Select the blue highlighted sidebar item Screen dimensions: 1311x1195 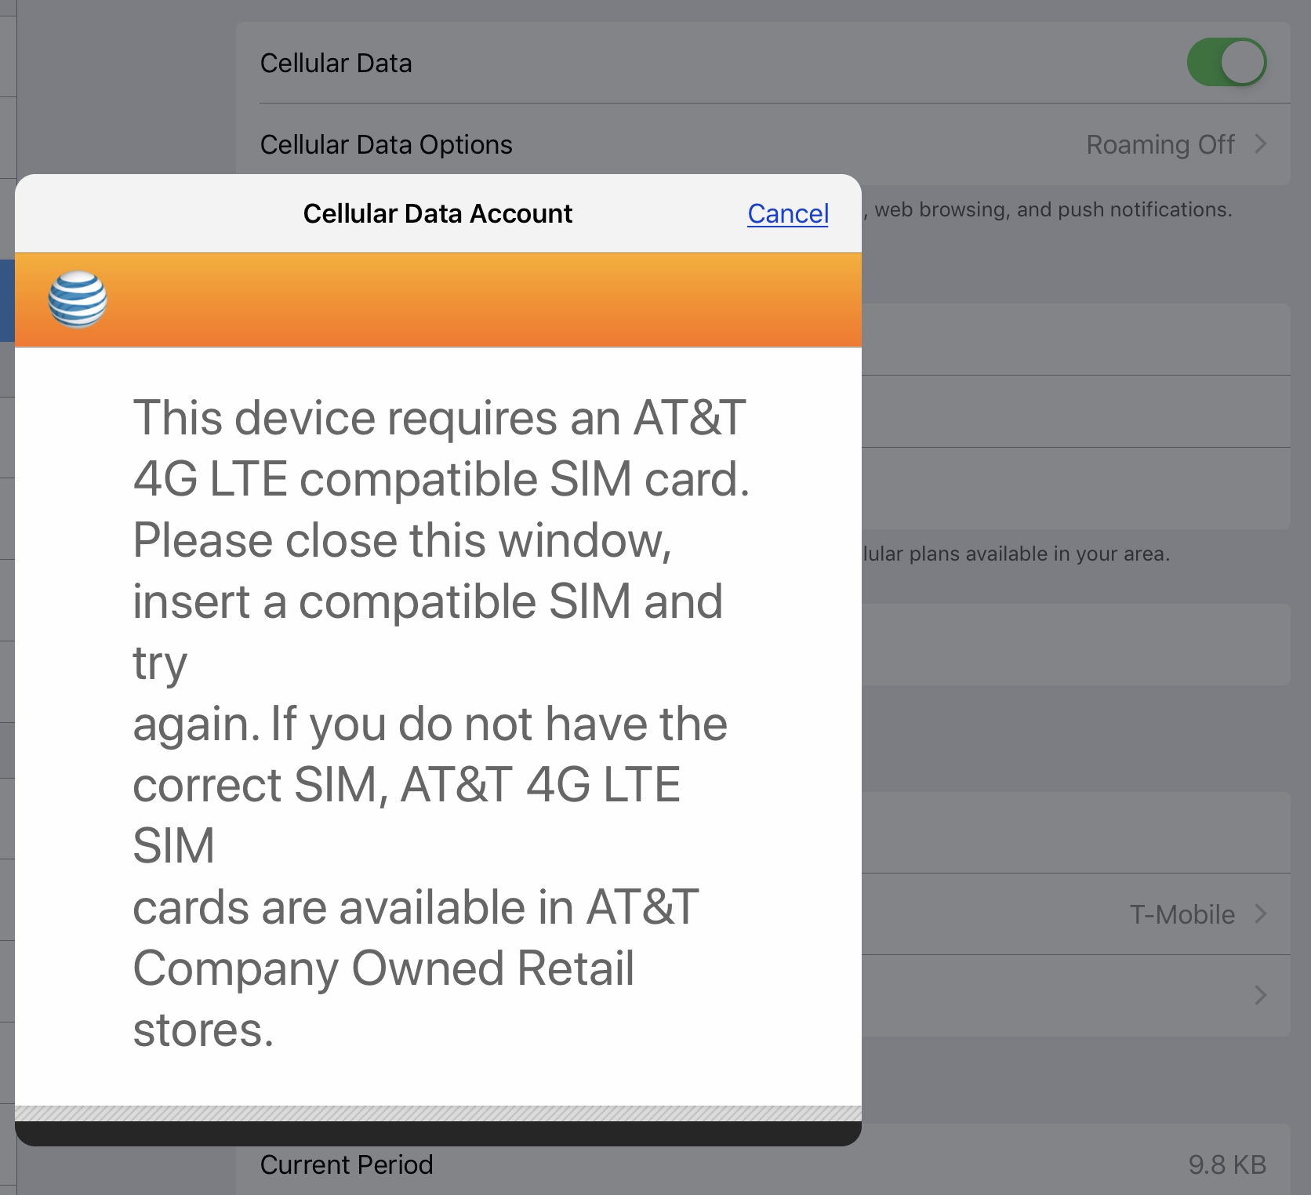(x=7, y=300)
